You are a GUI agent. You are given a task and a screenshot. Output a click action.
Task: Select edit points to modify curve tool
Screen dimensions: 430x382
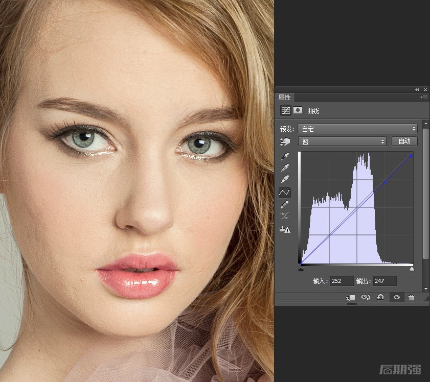point(285,193)
